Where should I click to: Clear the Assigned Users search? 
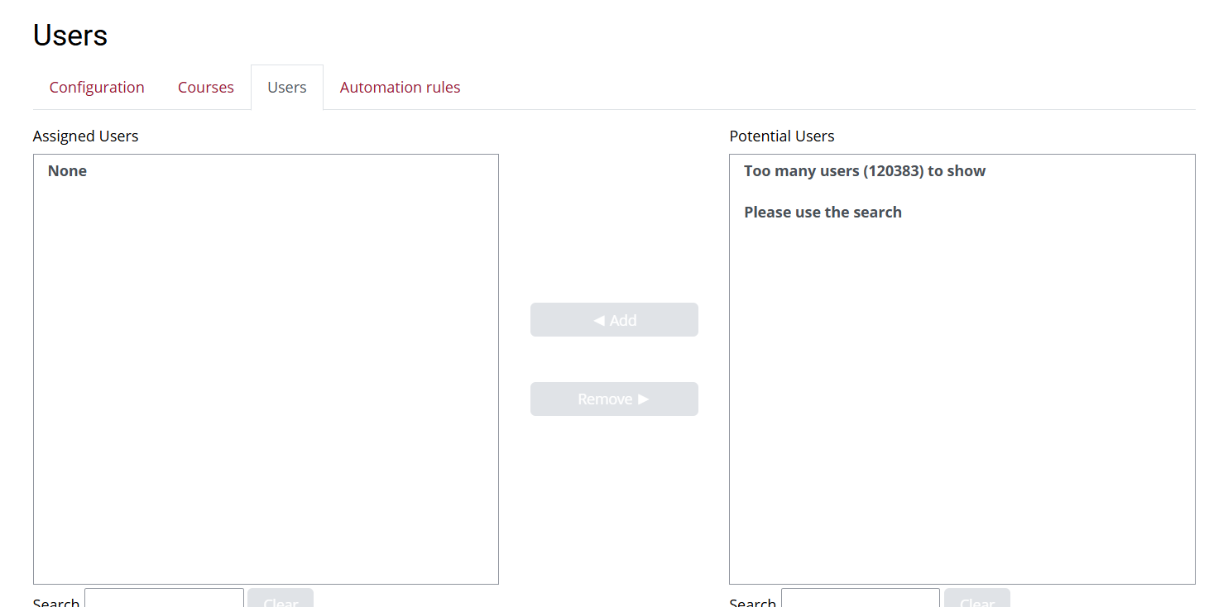point(281,600)
